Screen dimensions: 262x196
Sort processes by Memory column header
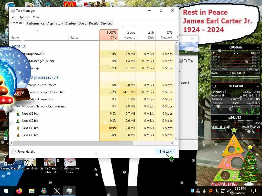[x=127, y=35]
